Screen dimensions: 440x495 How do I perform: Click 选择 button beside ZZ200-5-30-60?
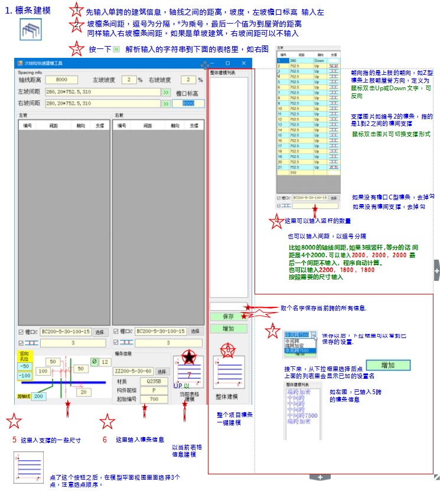161,372
